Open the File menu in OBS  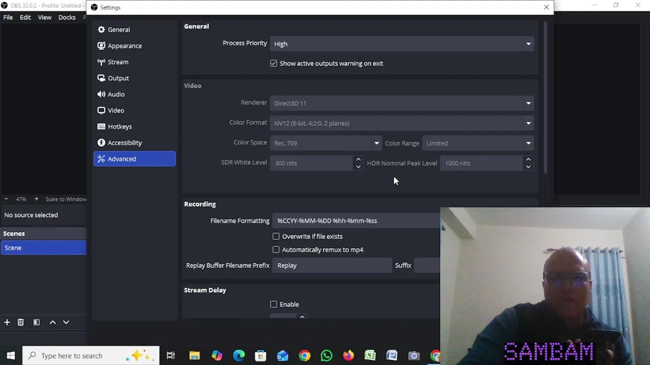[8, 17]
